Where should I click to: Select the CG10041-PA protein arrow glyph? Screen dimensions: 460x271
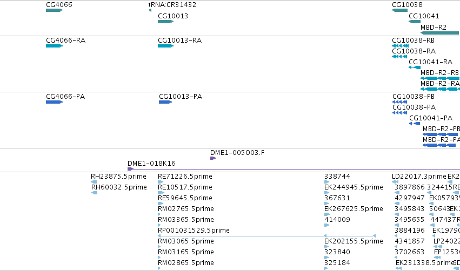pyautogui.click(x=415, y=124)
